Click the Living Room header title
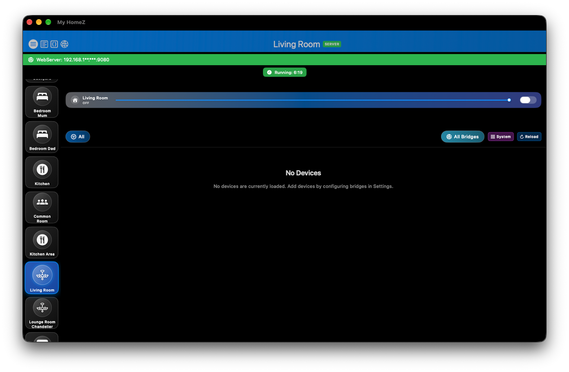569x372 pixels. (x=296, y=44)
